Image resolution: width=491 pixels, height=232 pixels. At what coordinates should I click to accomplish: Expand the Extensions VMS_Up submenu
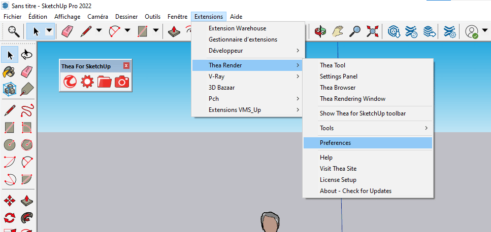pyautogui.click(x=247, y=110)
